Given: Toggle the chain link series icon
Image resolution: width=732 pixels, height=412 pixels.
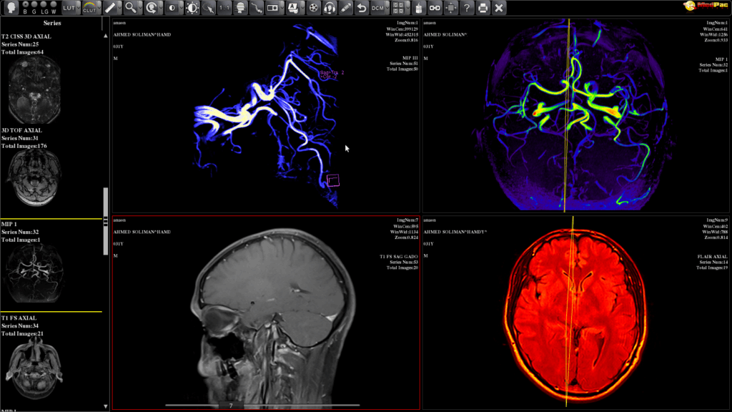Looking at the screenshot, I should pos(435,8).
